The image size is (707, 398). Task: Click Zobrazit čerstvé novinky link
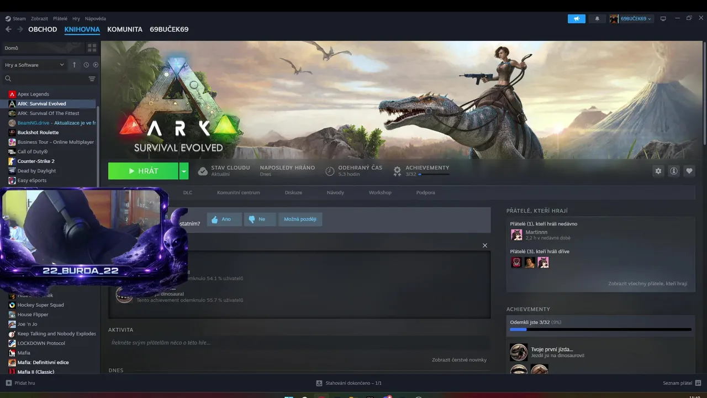point(459,360)
